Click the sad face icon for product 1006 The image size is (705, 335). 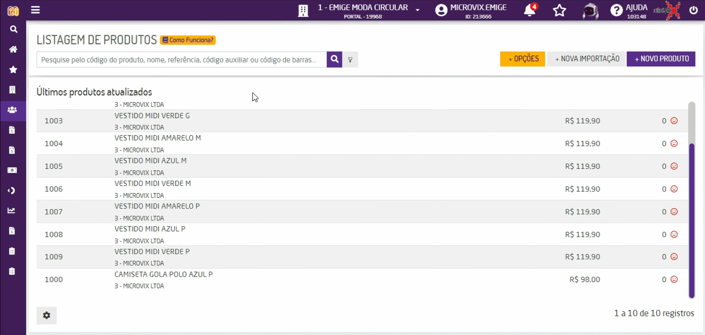coord(674,189)
